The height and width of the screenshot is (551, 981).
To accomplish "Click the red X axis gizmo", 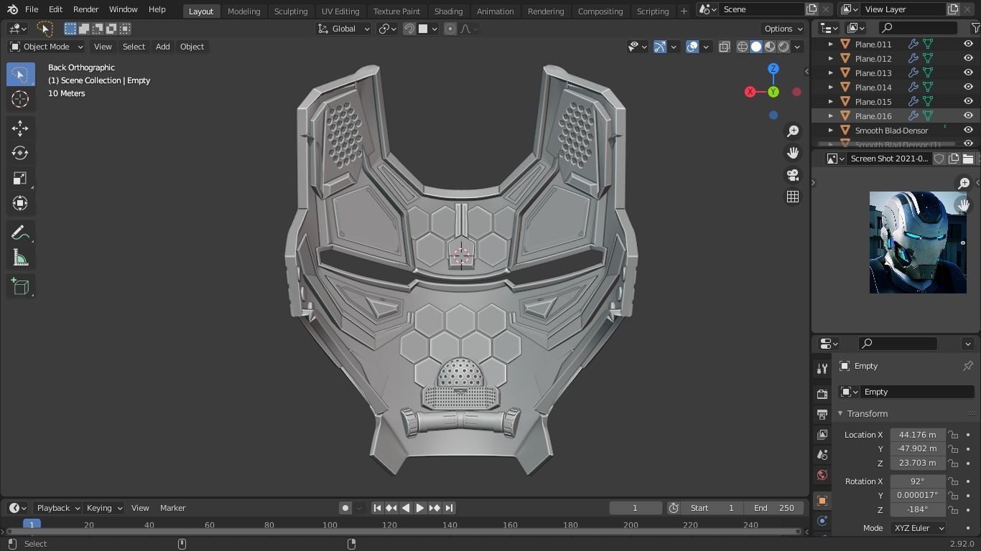I will coord(750,92).
